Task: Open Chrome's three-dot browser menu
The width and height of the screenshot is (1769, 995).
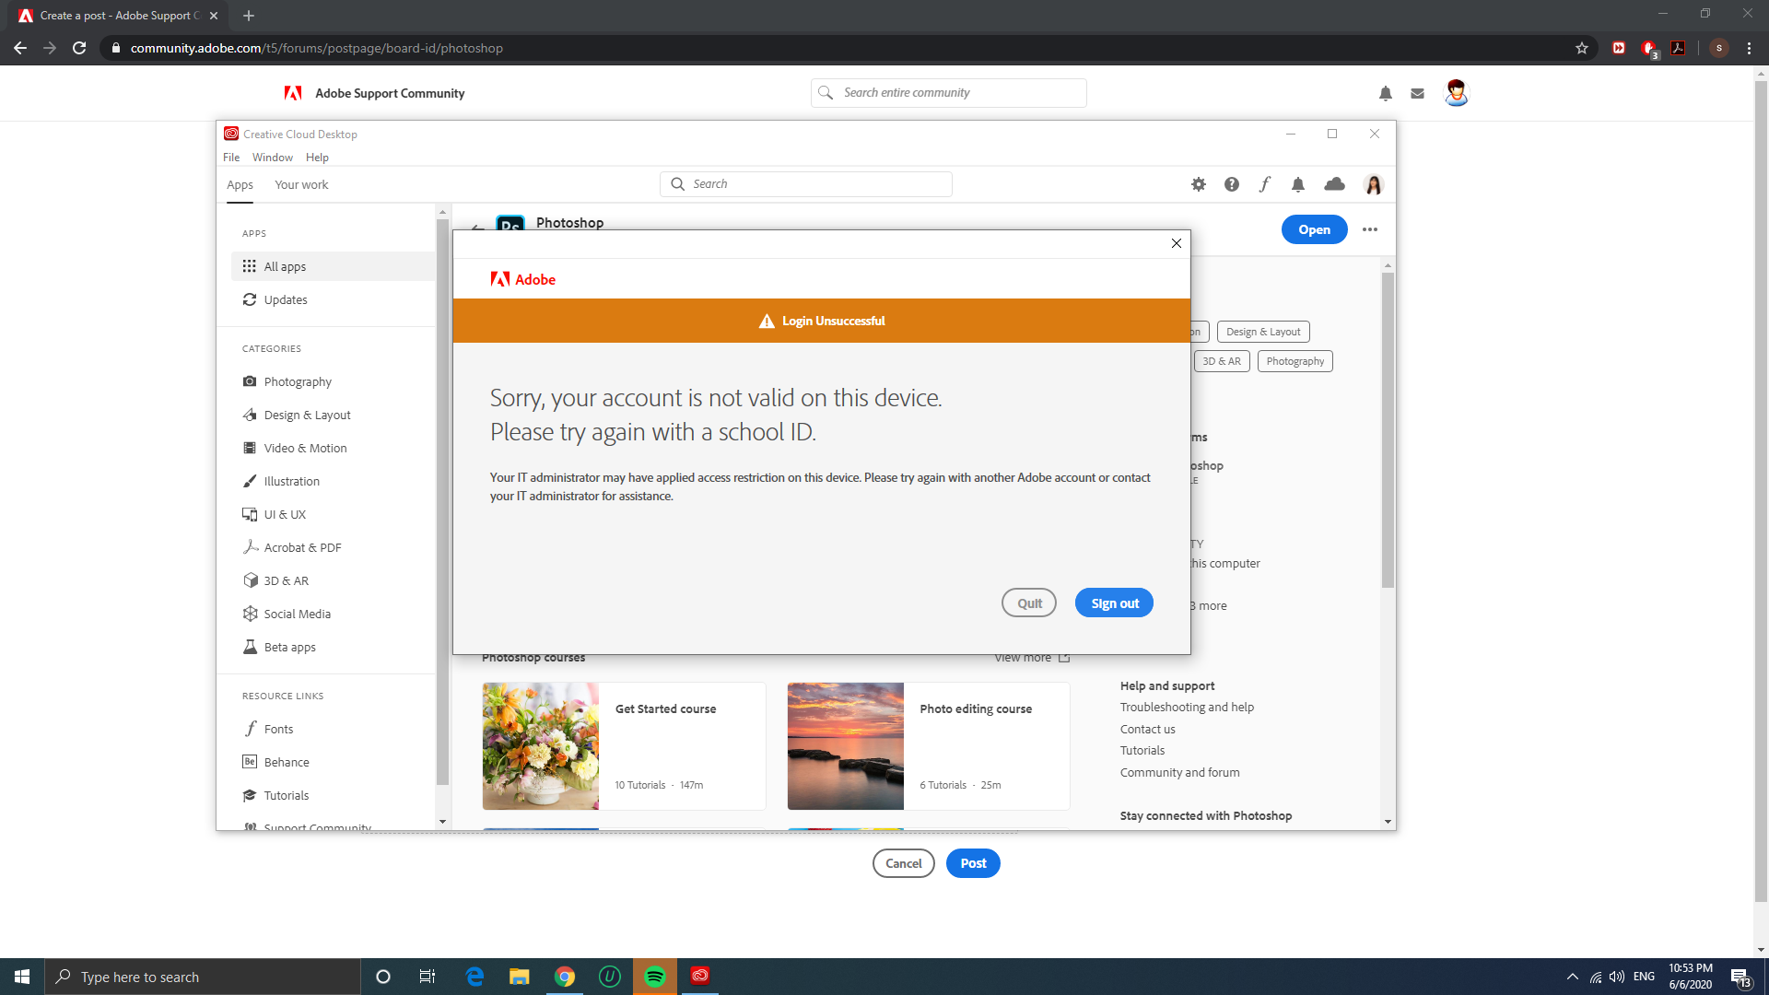Action: [x=1749, y=48]
